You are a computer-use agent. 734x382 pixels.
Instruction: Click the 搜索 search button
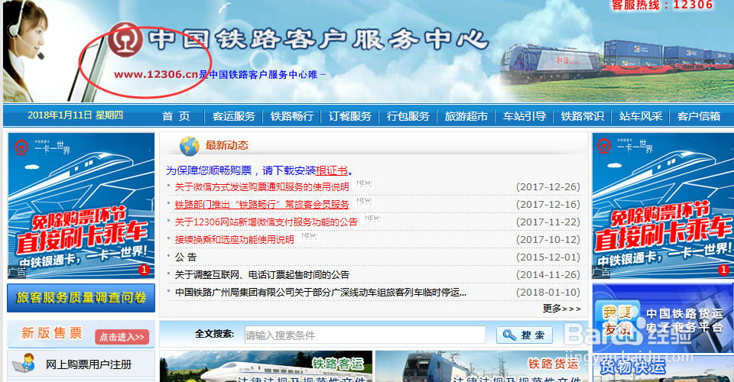525,335
